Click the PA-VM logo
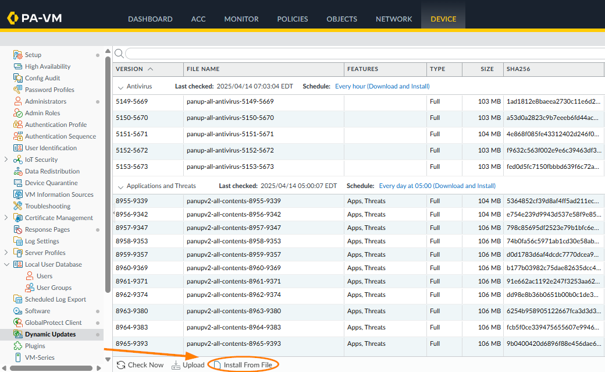The image size is (605, 372). [x=35, y=18]
